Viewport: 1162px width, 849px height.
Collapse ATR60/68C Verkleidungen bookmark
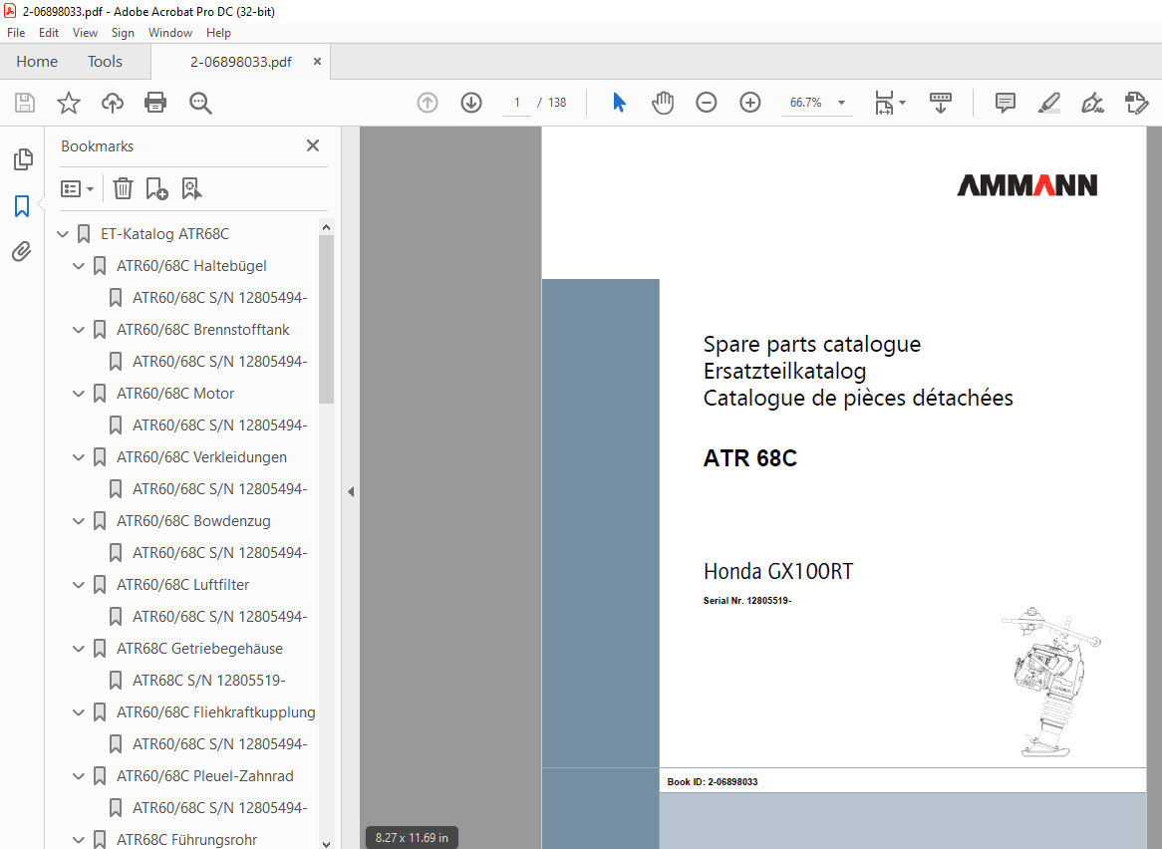click(x=79, y=457)
